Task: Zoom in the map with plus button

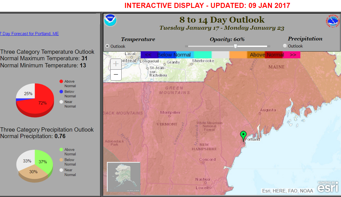Action: coord(116,64)
